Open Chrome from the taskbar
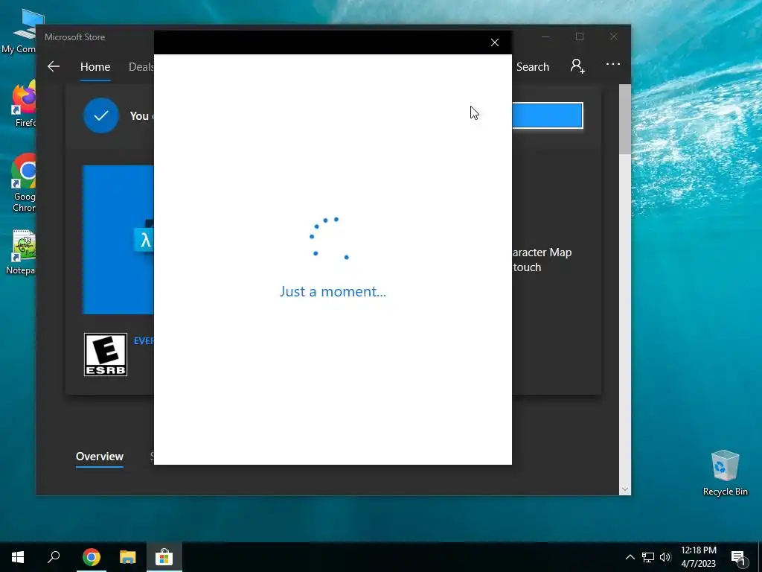The height and width of the screenshot is (572, 762). click(x=92, y=557)
